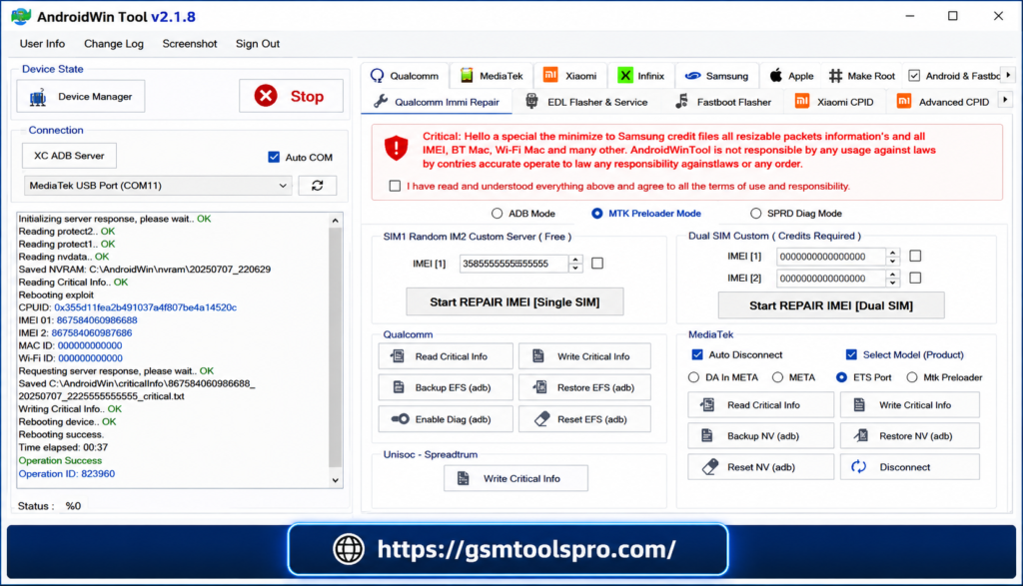
Task: Click the Xiaomi CPID Mi icon
Action: tap(802, 101)
